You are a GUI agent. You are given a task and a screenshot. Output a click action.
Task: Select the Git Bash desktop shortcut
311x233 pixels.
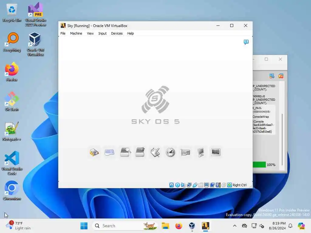point(12,101)
